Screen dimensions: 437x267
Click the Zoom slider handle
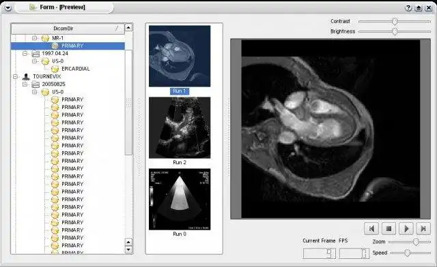[416, 242]
